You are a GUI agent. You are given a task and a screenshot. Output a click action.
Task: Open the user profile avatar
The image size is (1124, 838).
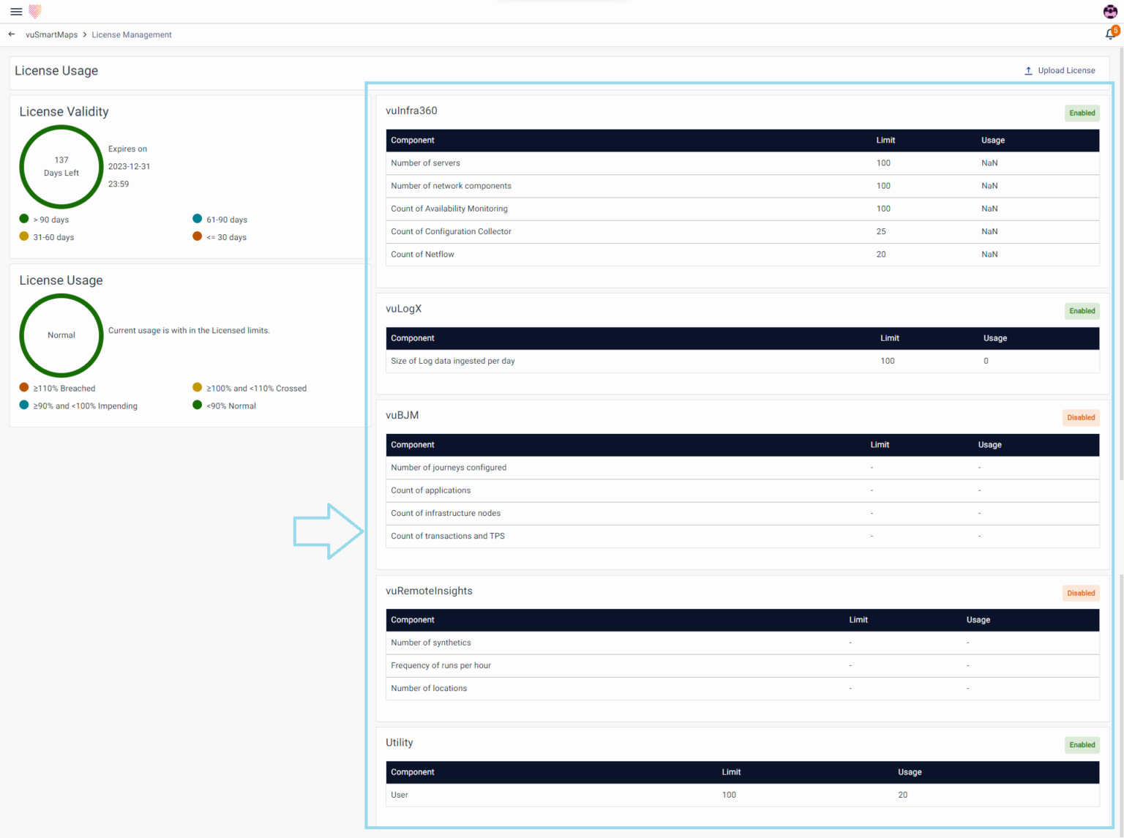[1109, 12]
